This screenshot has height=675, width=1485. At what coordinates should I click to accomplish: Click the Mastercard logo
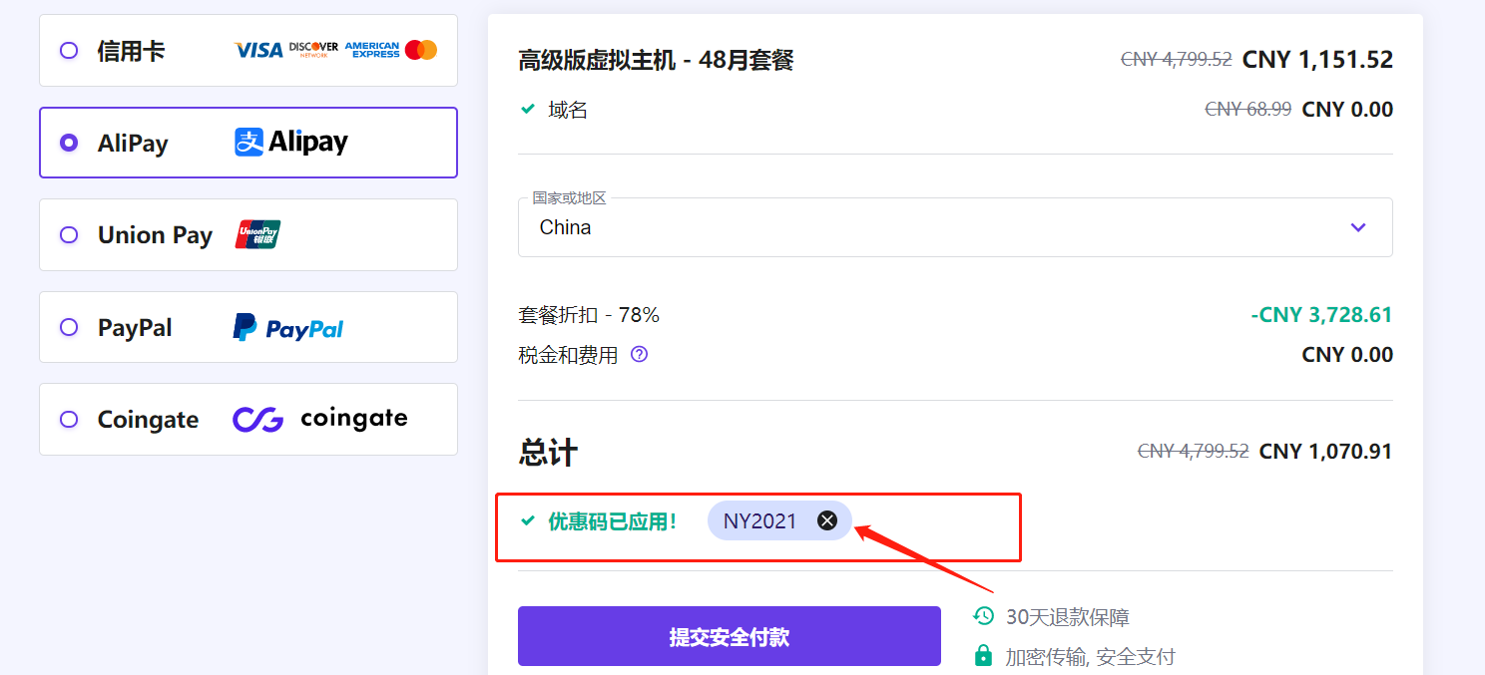[421, 50]
